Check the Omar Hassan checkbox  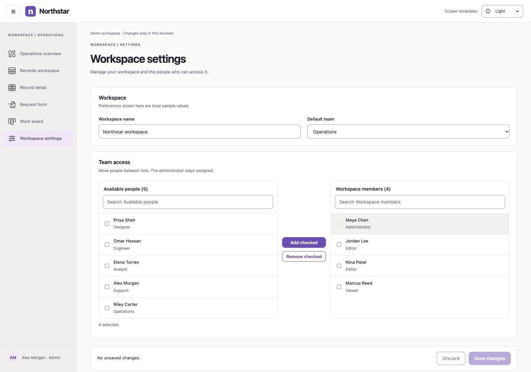(107, 245)
